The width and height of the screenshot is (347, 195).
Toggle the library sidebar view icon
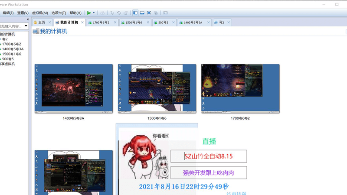(135, 13)
